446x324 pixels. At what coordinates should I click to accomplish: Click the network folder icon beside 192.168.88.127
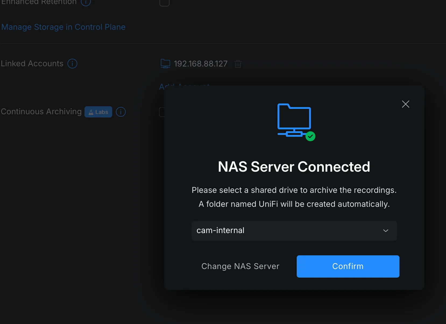(x=165, y=64)
